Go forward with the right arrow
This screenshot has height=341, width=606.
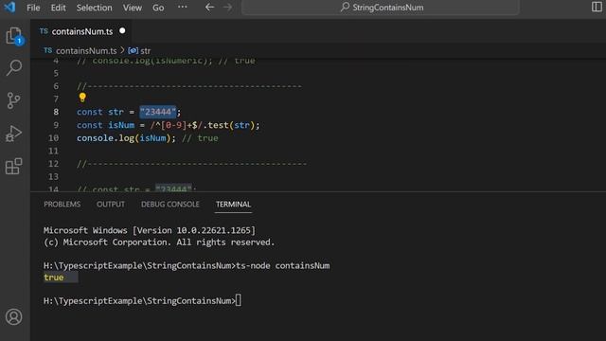(x=227, y=8)
